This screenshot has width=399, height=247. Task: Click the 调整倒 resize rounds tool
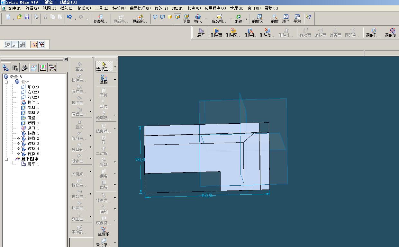[x=392, y=33]
